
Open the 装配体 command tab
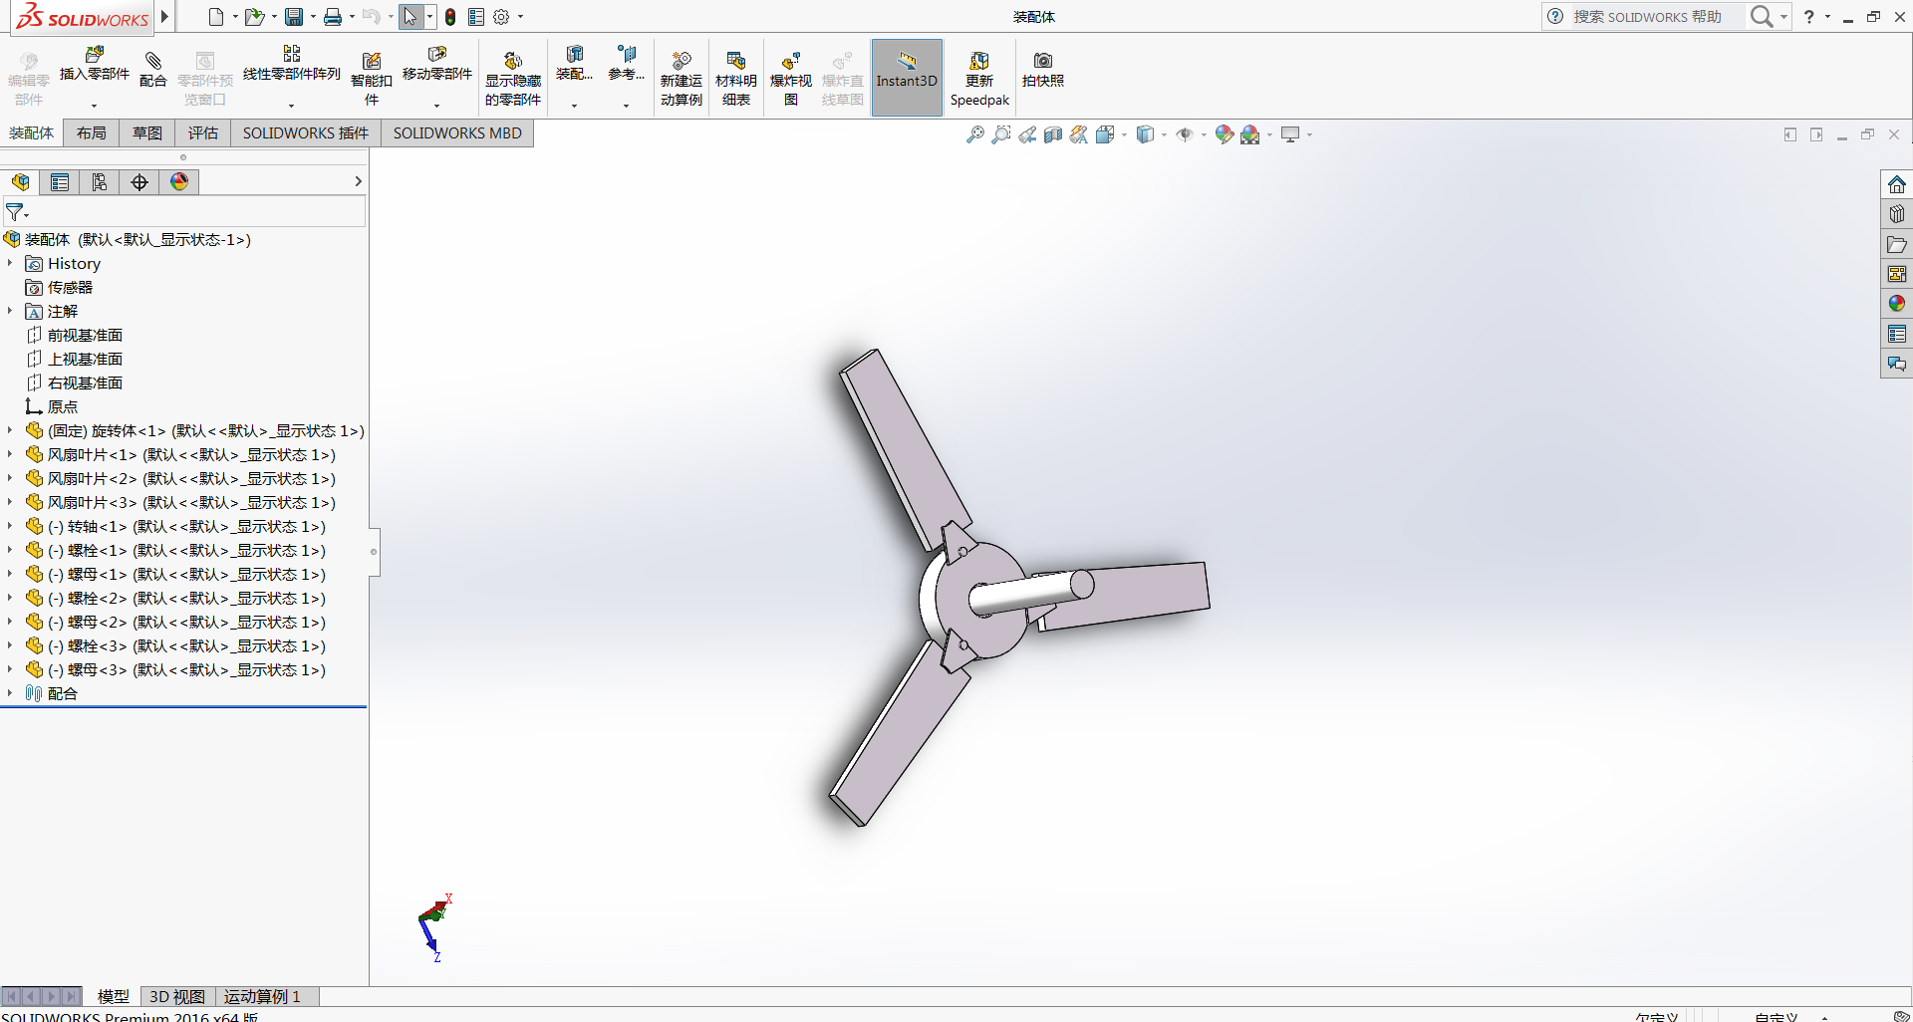tap(32, 133)
